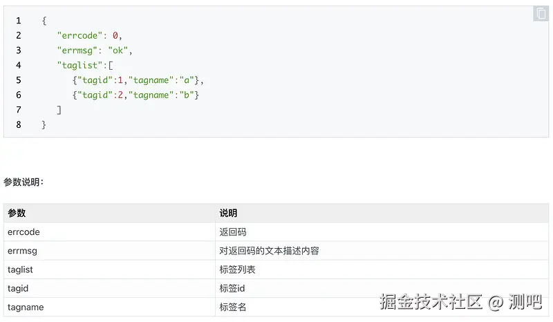Viewport: 553px width, 322px height.
Task: Click the copy code icon
Action: coord(541,14)
